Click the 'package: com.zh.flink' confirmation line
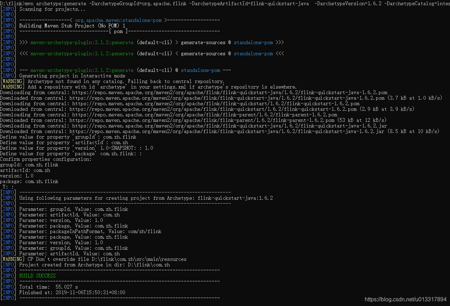Screen dimensions: 450x306 tap(29, 181)
